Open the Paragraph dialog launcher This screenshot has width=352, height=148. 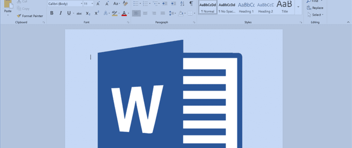(x=194, y=22)
